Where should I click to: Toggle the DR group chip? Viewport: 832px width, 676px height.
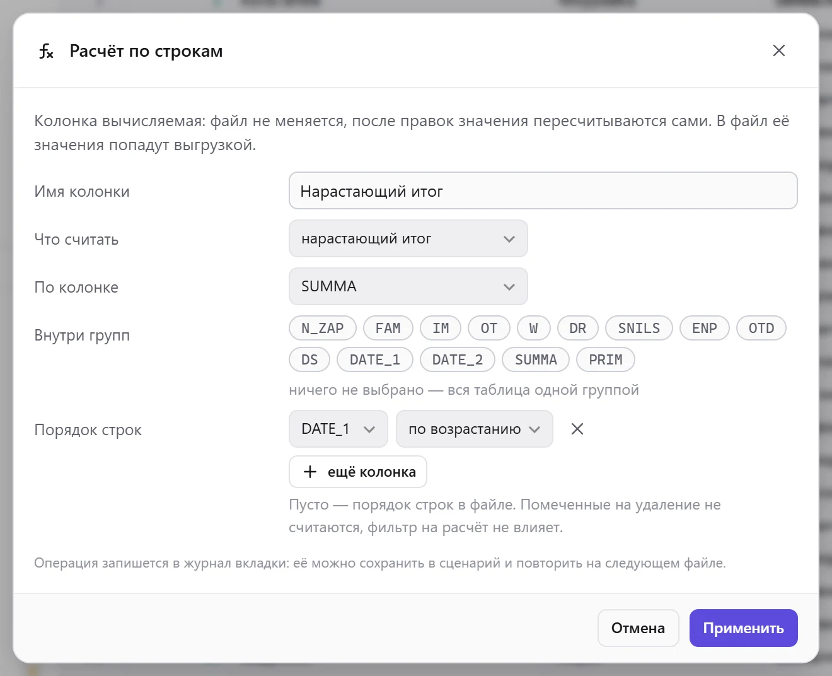578,328
